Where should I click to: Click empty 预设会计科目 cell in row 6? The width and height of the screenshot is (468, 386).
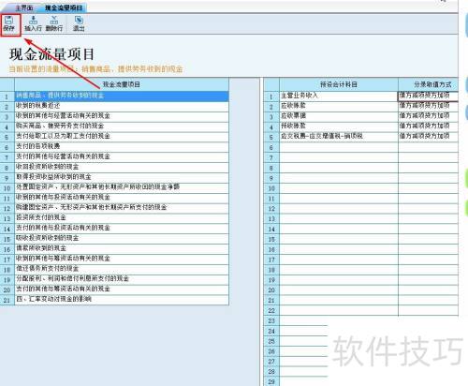pos(339,147)
